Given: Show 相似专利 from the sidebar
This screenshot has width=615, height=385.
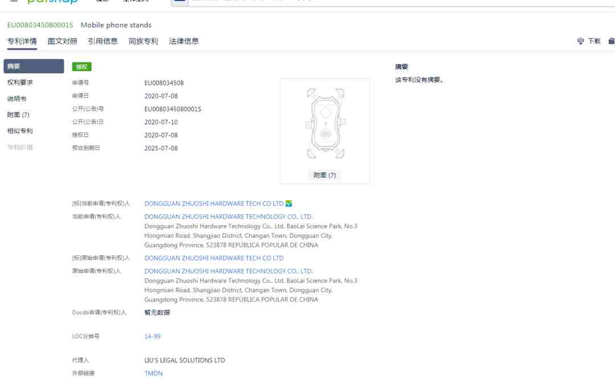Looking at the screenshot, I should [x=20, y=131].
